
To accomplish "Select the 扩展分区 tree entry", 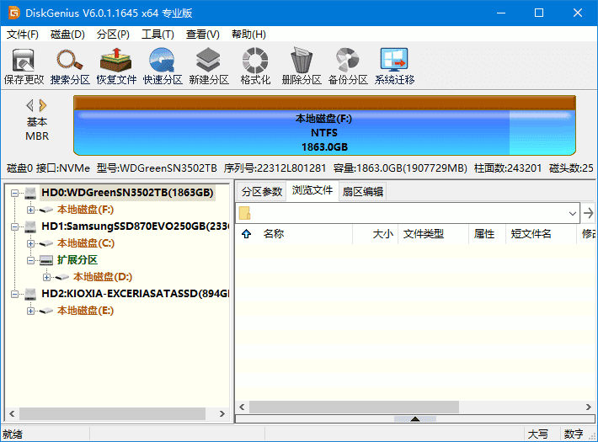I will [77, 260].
